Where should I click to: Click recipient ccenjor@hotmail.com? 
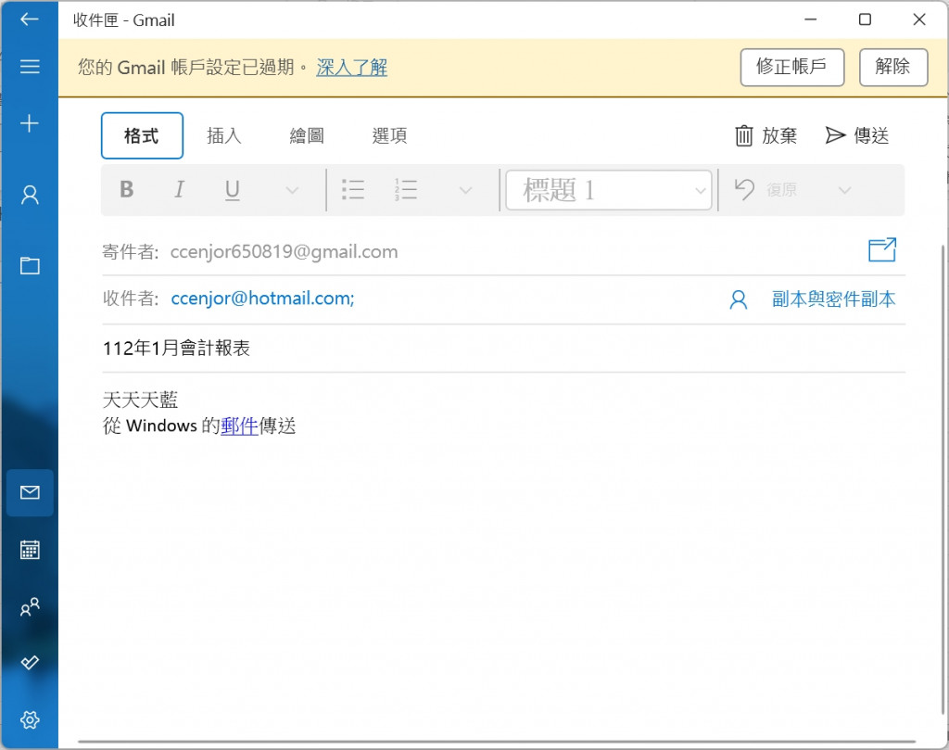262,299
